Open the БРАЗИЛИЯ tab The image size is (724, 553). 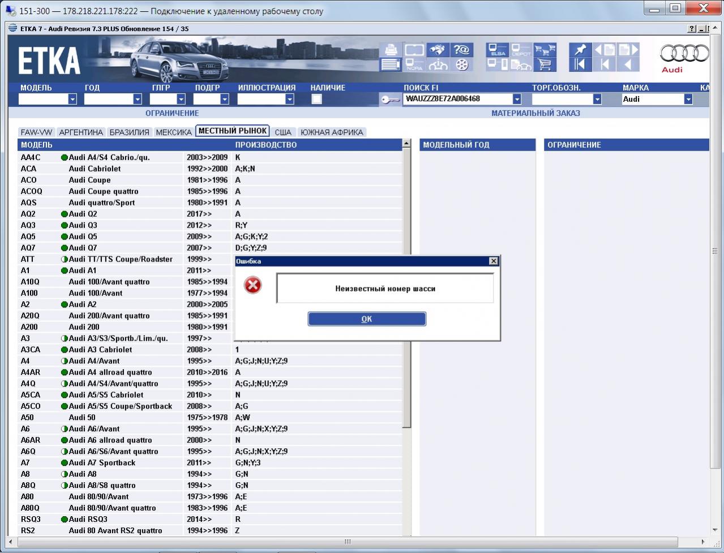130,132
